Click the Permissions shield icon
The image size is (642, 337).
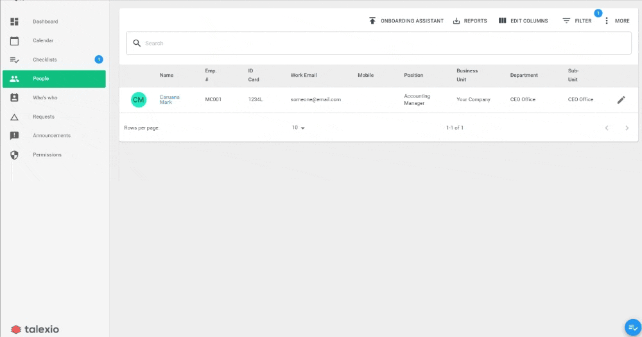pyautogui.click(x=14, y=155)
